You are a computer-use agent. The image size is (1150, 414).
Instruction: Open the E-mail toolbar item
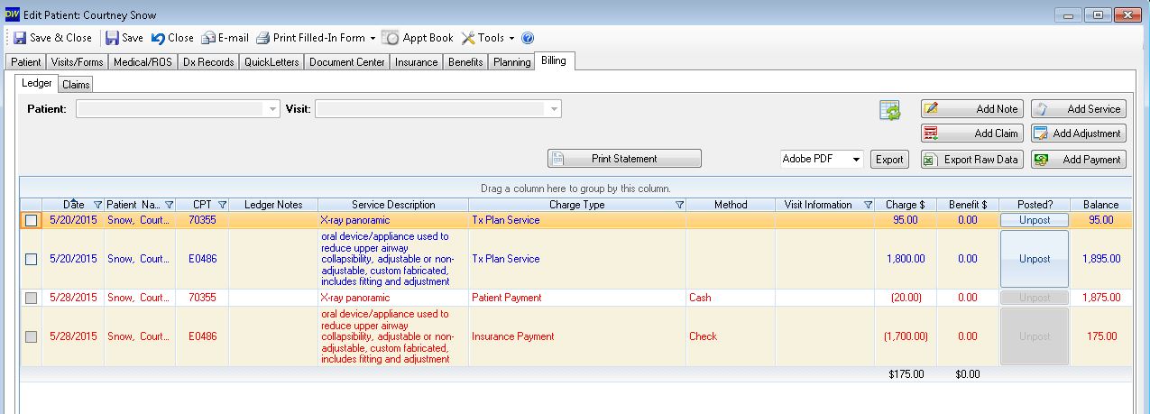[x=225, y=38]
